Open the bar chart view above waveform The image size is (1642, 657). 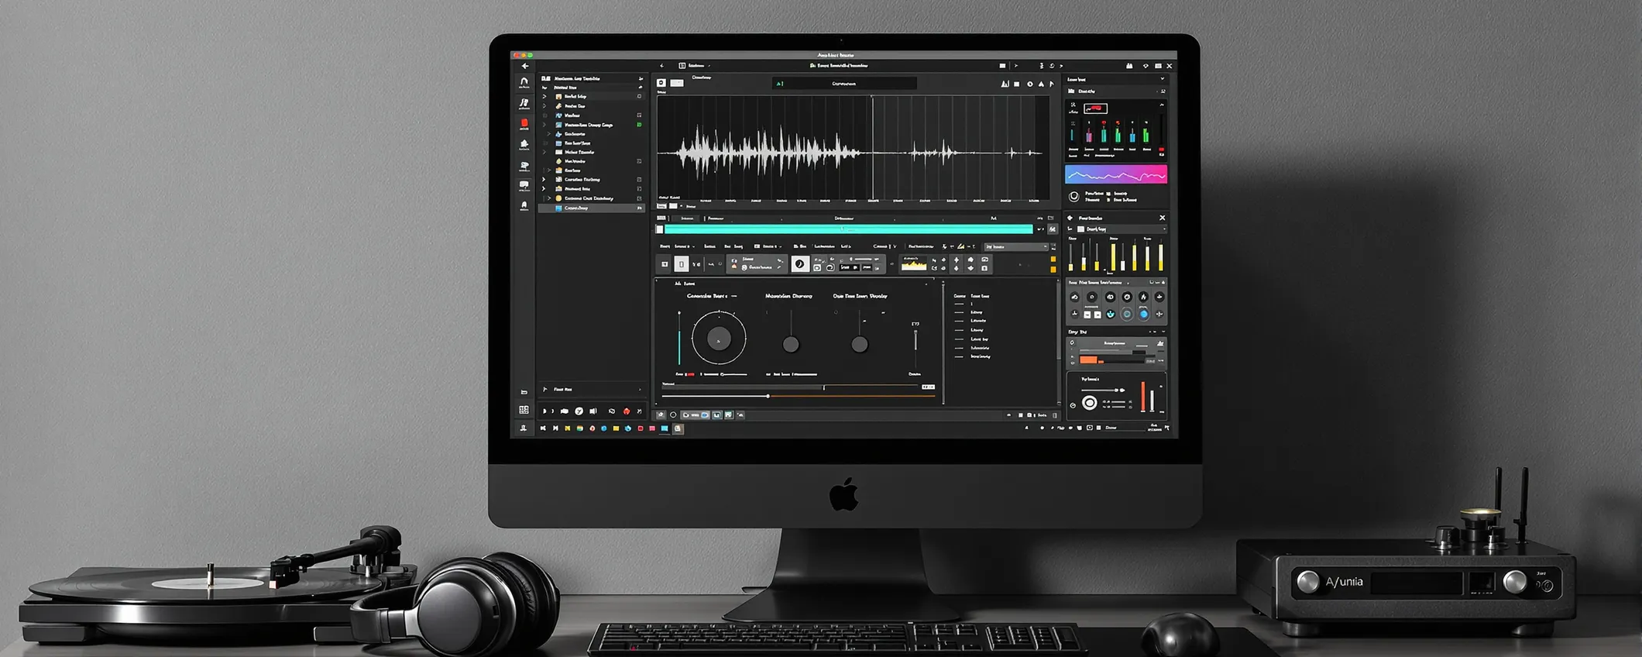[1005, 84]
